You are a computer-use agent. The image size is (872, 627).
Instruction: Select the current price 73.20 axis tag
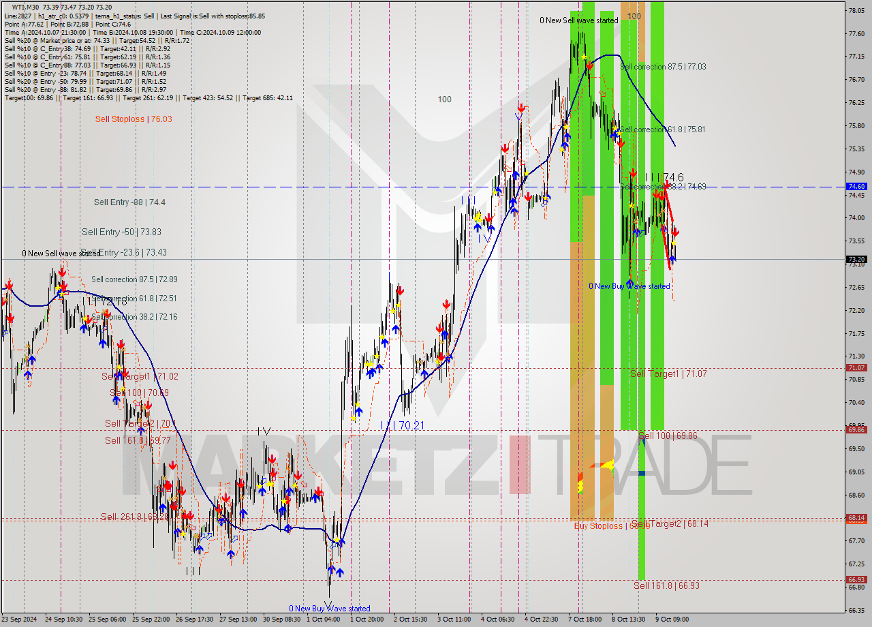pyautogui.click(x=856, y=259)
